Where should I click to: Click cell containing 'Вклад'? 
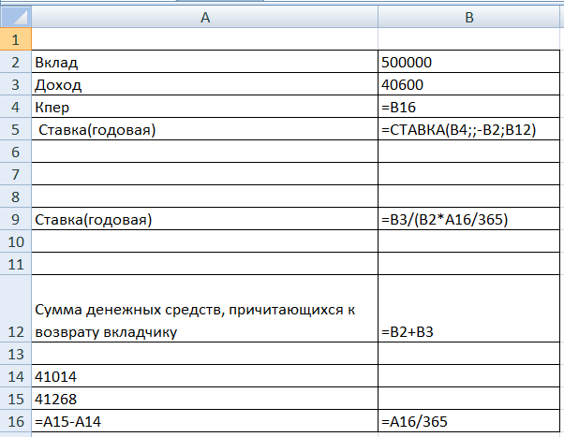coord(204,62)
